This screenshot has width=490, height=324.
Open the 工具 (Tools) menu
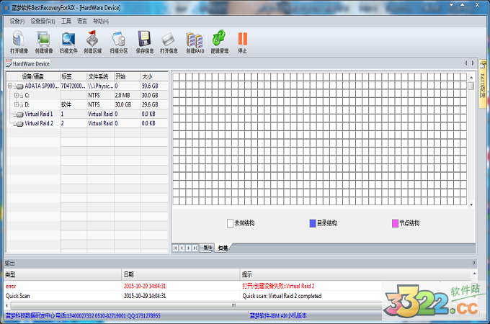66,22
